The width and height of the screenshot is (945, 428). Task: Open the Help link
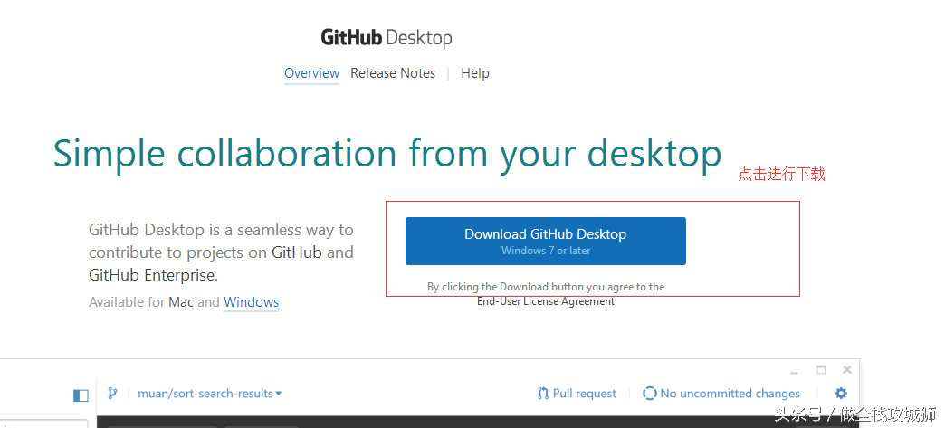click(475, 73)
